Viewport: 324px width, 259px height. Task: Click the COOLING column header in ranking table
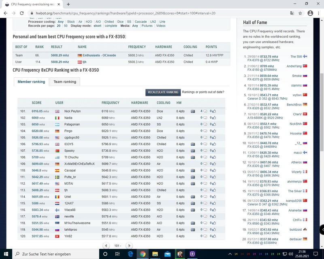click(164, 103)
